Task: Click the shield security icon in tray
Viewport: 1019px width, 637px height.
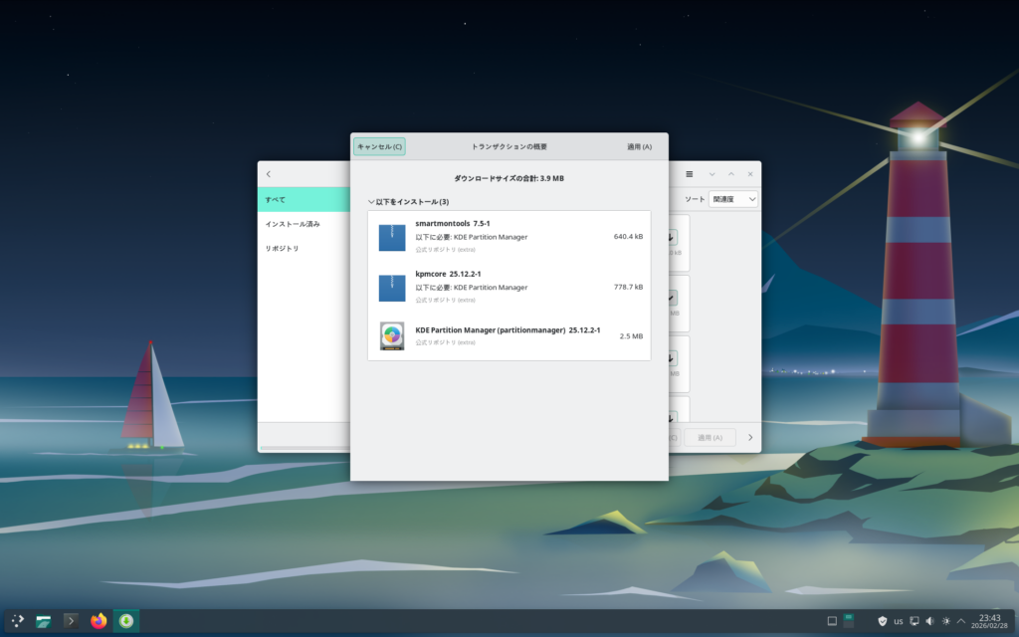Action: [882, 621]
